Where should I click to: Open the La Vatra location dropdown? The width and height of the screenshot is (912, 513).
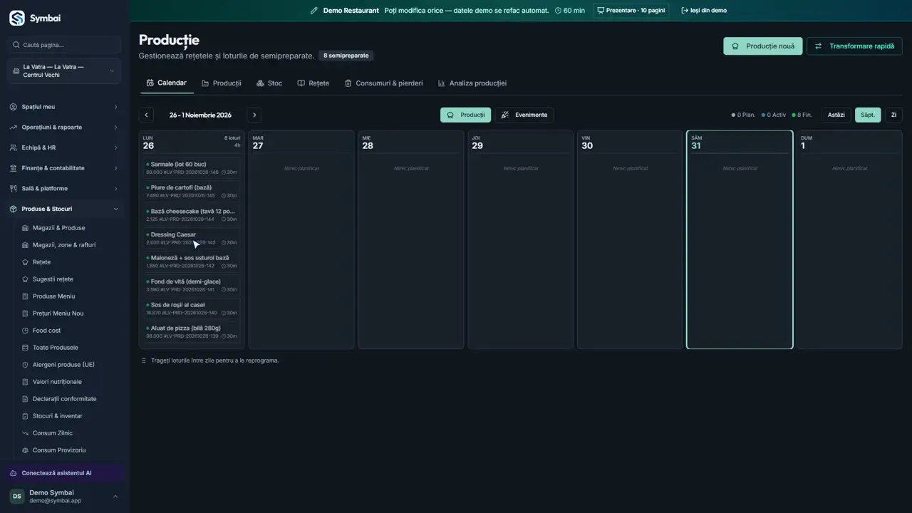(64, 71)
